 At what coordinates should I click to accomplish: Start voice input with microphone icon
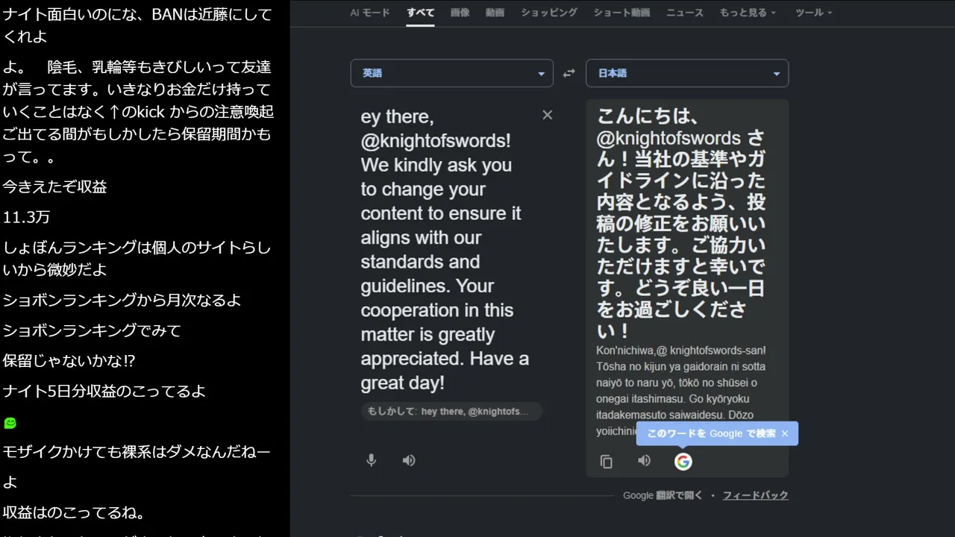coord(371,460)
